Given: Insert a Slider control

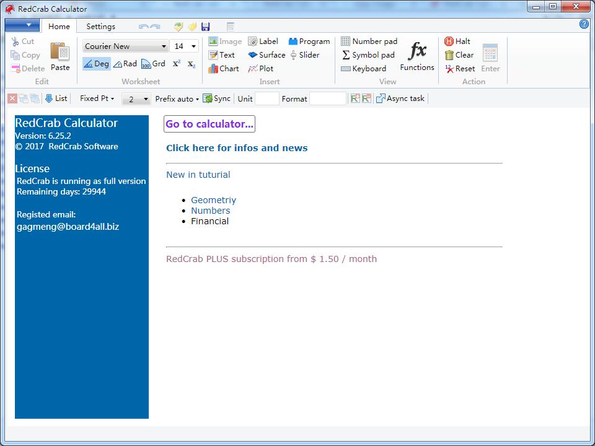Looking at the screenshot, I should [305, 55].
